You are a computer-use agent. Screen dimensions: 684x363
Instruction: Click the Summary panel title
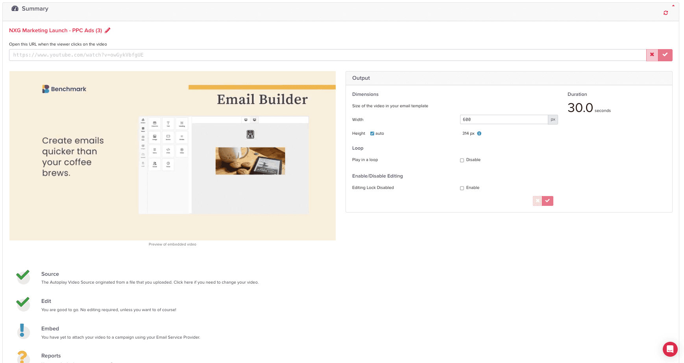coord(35,9)
